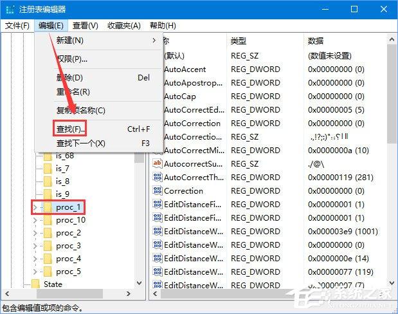This screenshot has height=314, width=398.
Task: Click data cell (数值未设置)
Action: point(330,55)
